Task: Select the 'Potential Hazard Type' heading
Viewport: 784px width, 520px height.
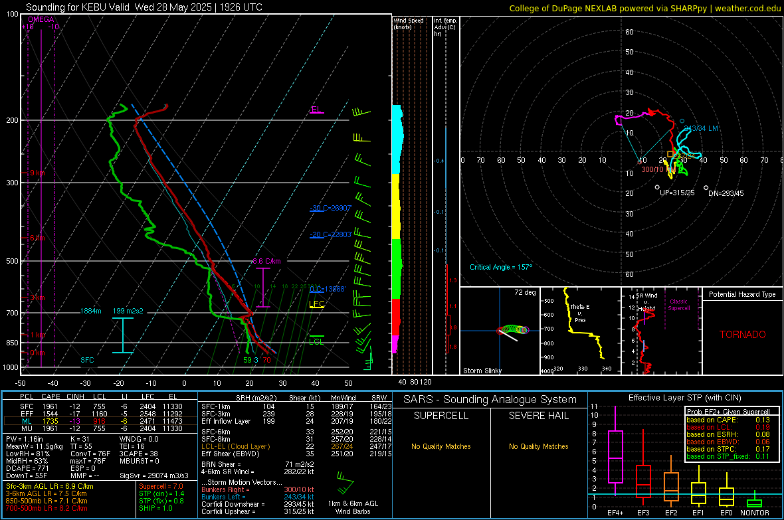Action: tap(743, 294)
